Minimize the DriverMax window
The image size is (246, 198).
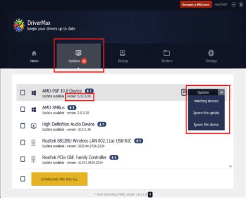click(x=234, y=5)
